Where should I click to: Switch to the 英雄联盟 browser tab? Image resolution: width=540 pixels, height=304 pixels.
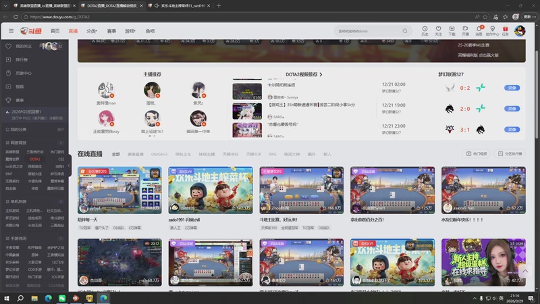45,5
